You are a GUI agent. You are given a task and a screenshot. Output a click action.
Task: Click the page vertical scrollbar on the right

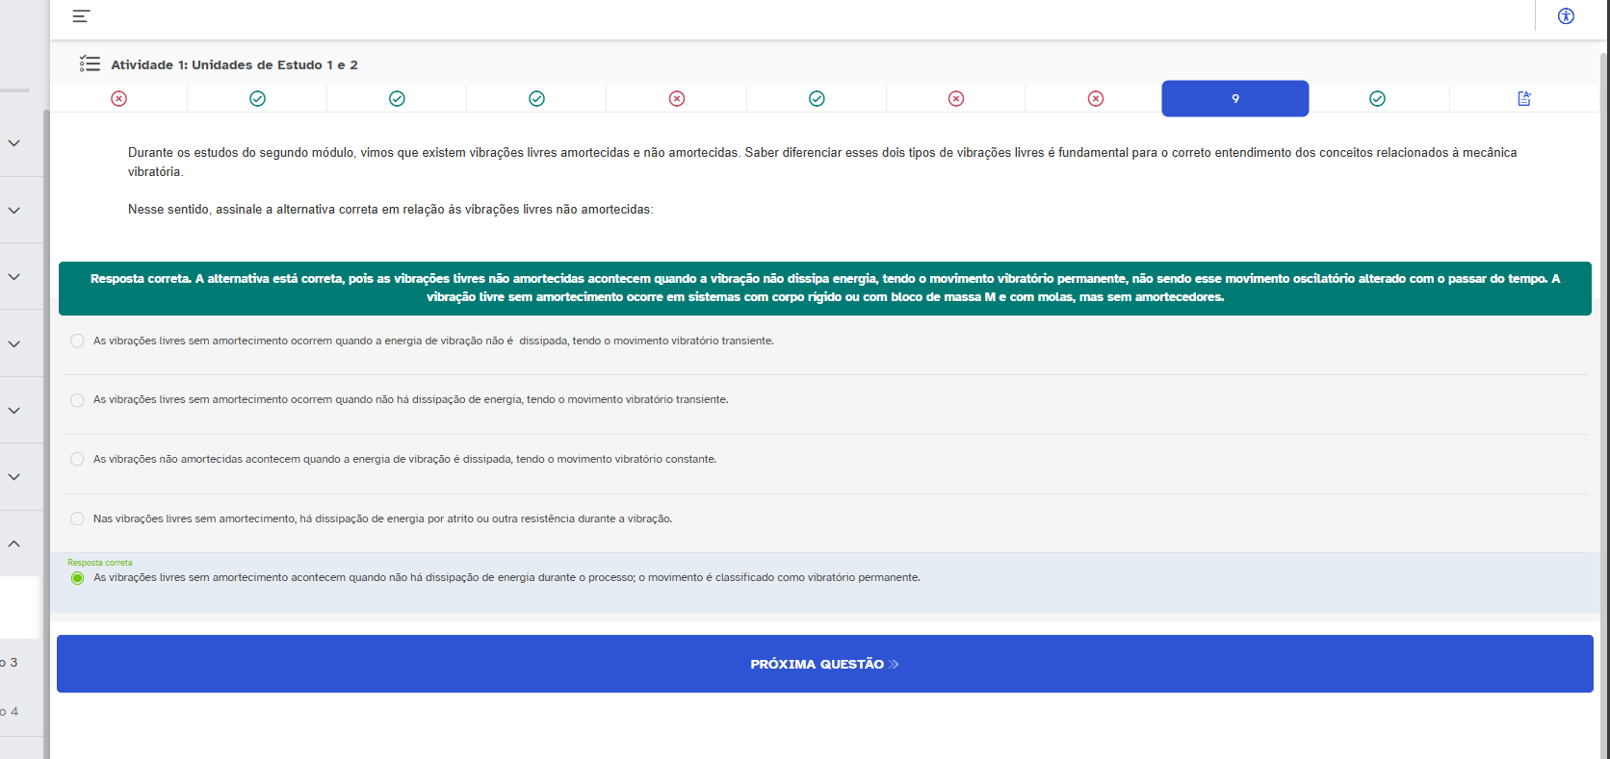1603,385
